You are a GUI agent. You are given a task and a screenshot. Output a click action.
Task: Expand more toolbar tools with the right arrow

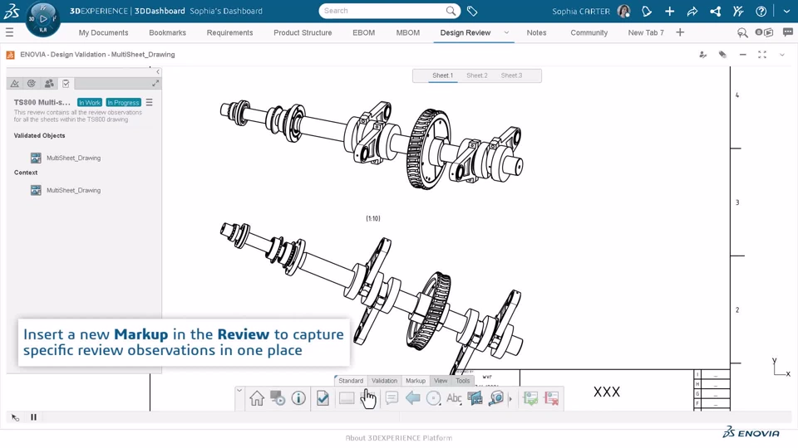point(510,399)
